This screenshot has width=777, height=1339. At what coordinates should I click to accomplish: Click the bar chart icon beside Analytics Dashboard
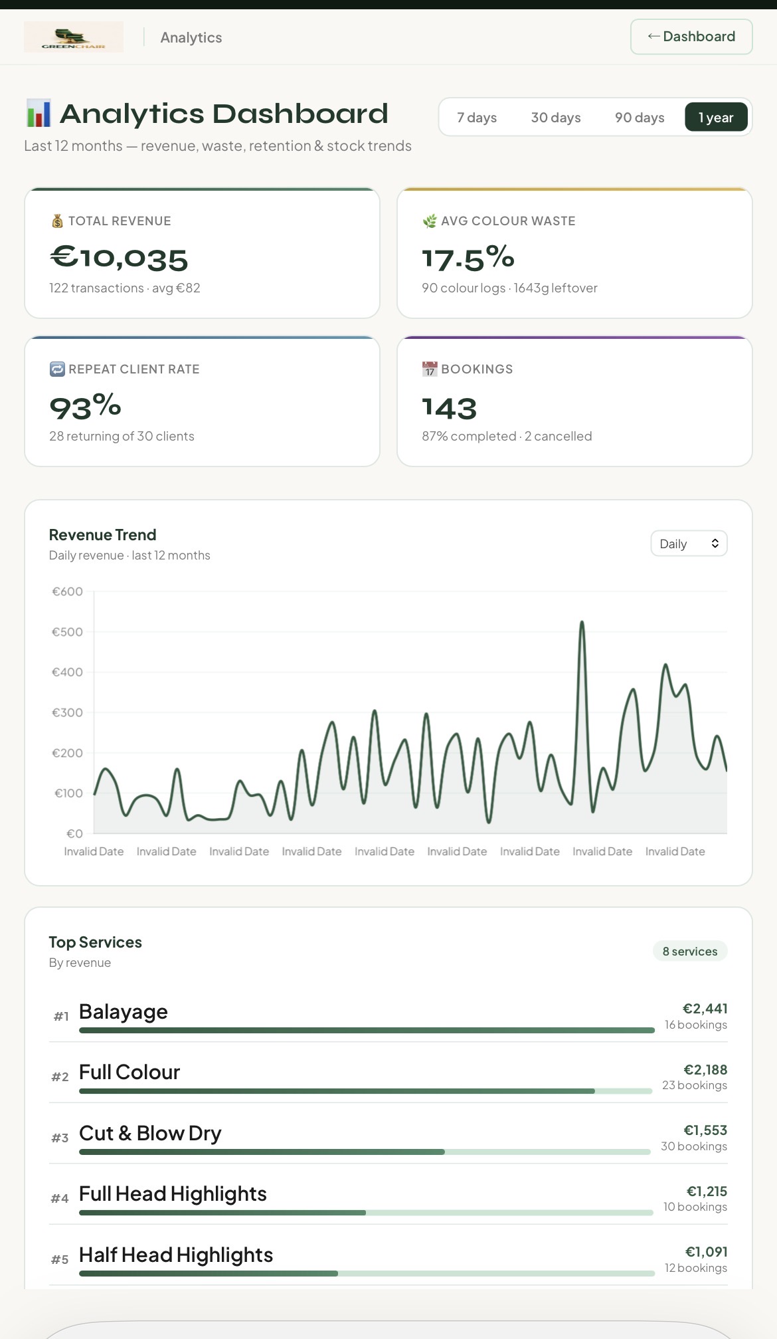coord(39,114)
